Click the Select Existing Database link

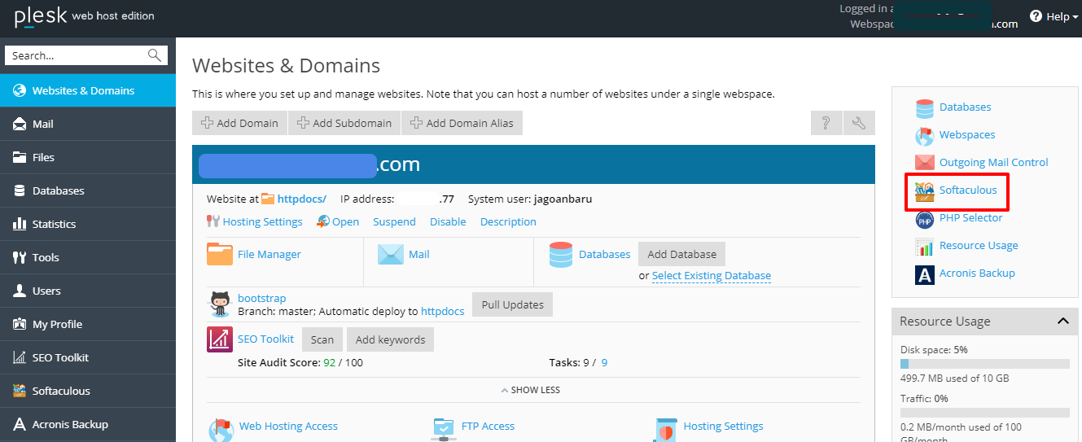(x=712, y=275)
